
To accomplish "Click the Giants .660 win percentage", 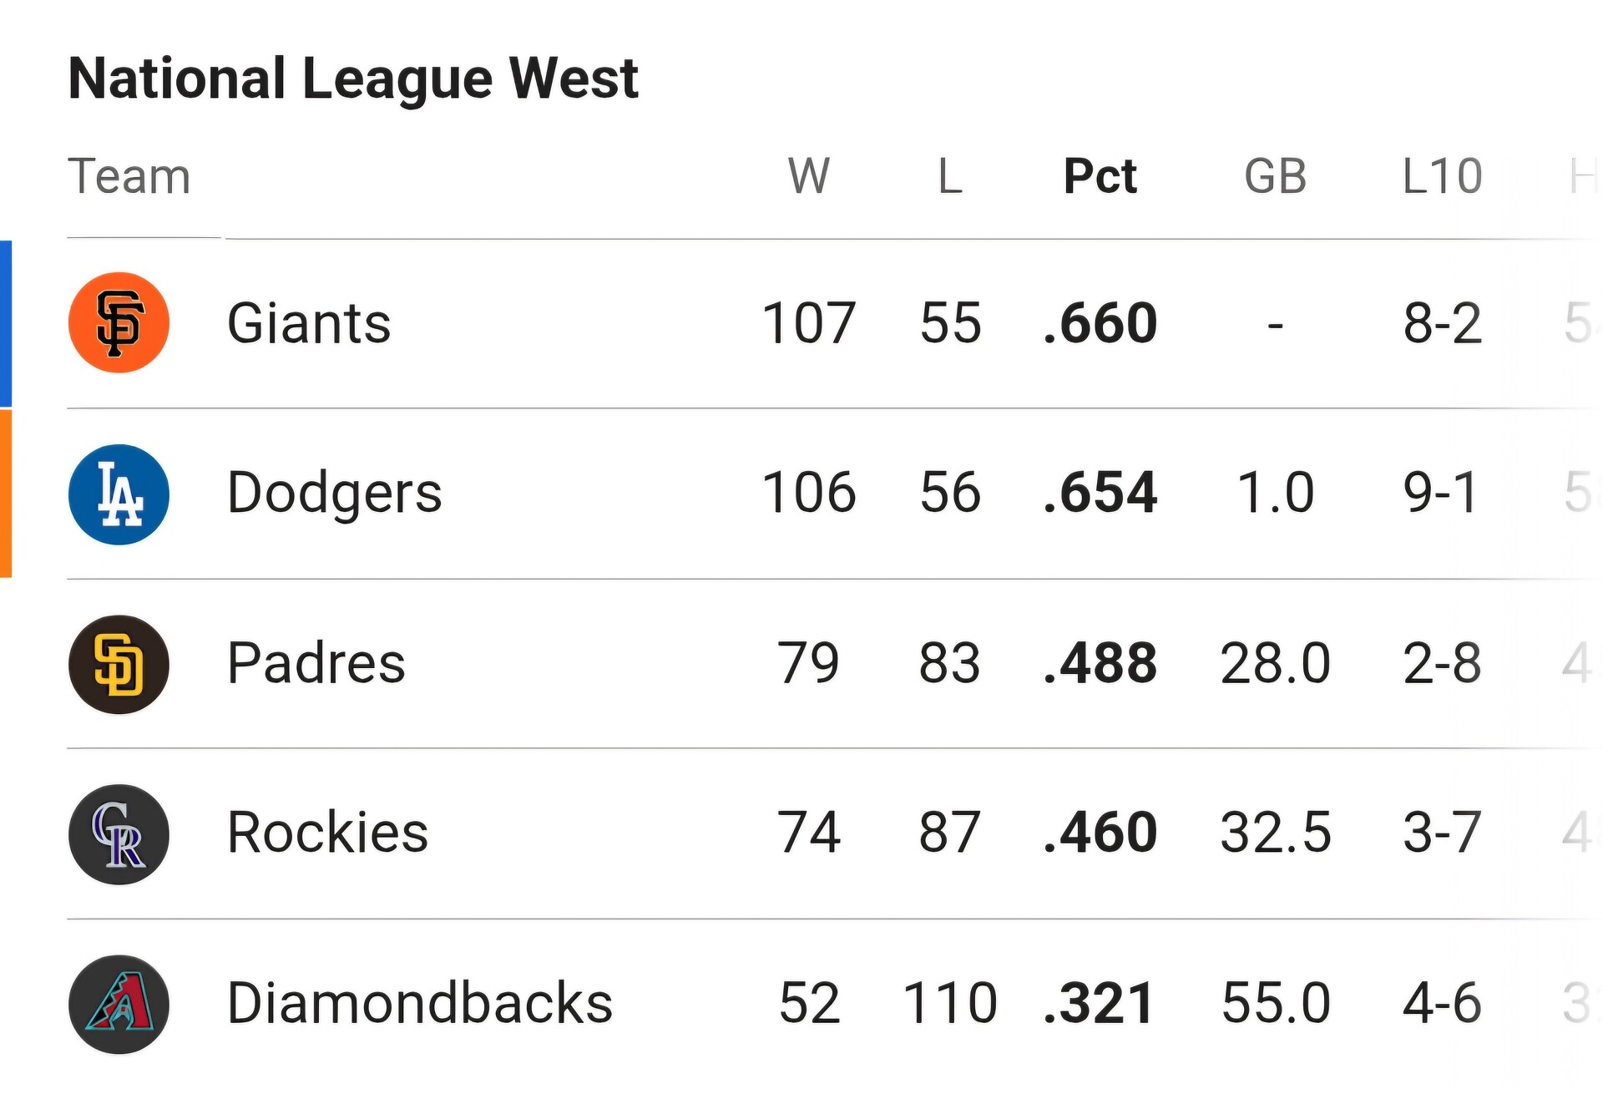I will [x=1100, y=324].
